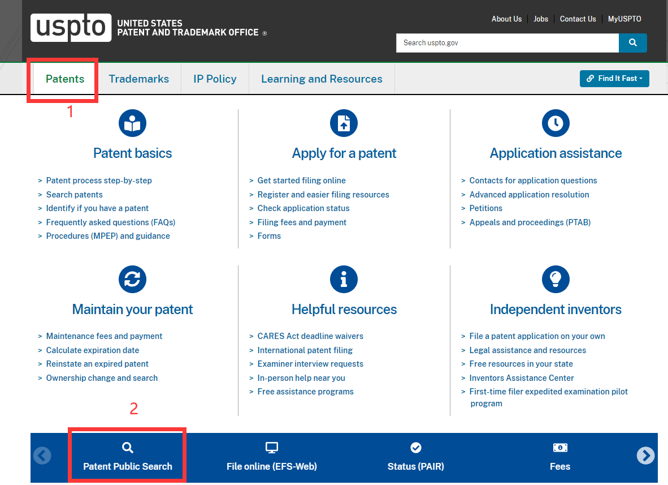Open Advanced application resolution link
This screenshot has height=485, width=668.
tap(529, 195)
